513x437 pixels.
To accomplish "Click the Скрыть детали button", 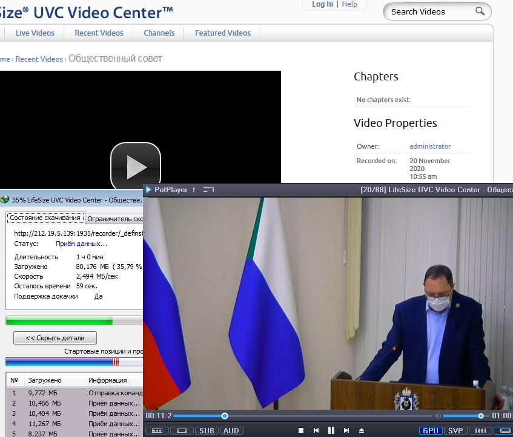I will [55, 338].
